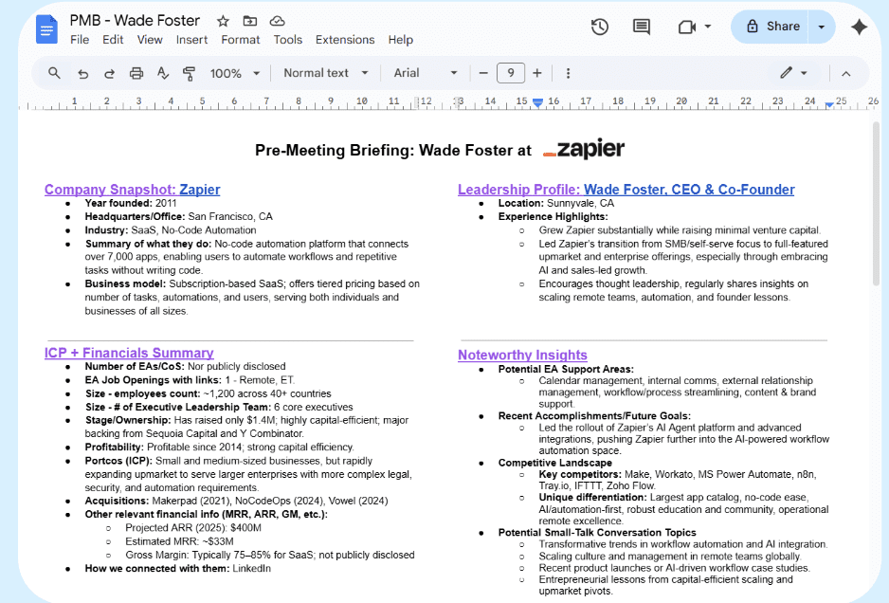Print the document
The height and width of the screenshot is (603, 889).
pyautogui.click(x=136, y=73)
